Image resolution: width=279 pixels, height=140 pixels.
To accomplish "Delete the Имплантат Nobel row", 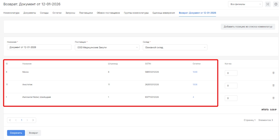I will pyautogui.click(x=273, y=98).
